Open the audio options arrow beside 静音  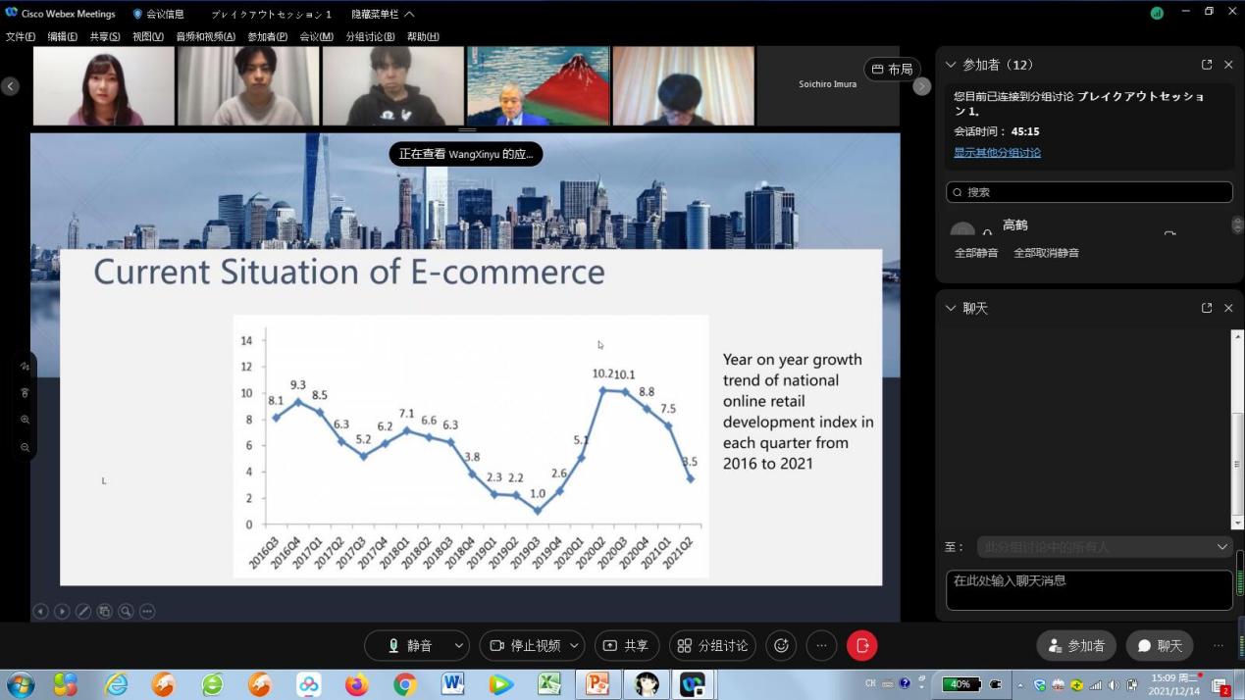tap(459, 645)
